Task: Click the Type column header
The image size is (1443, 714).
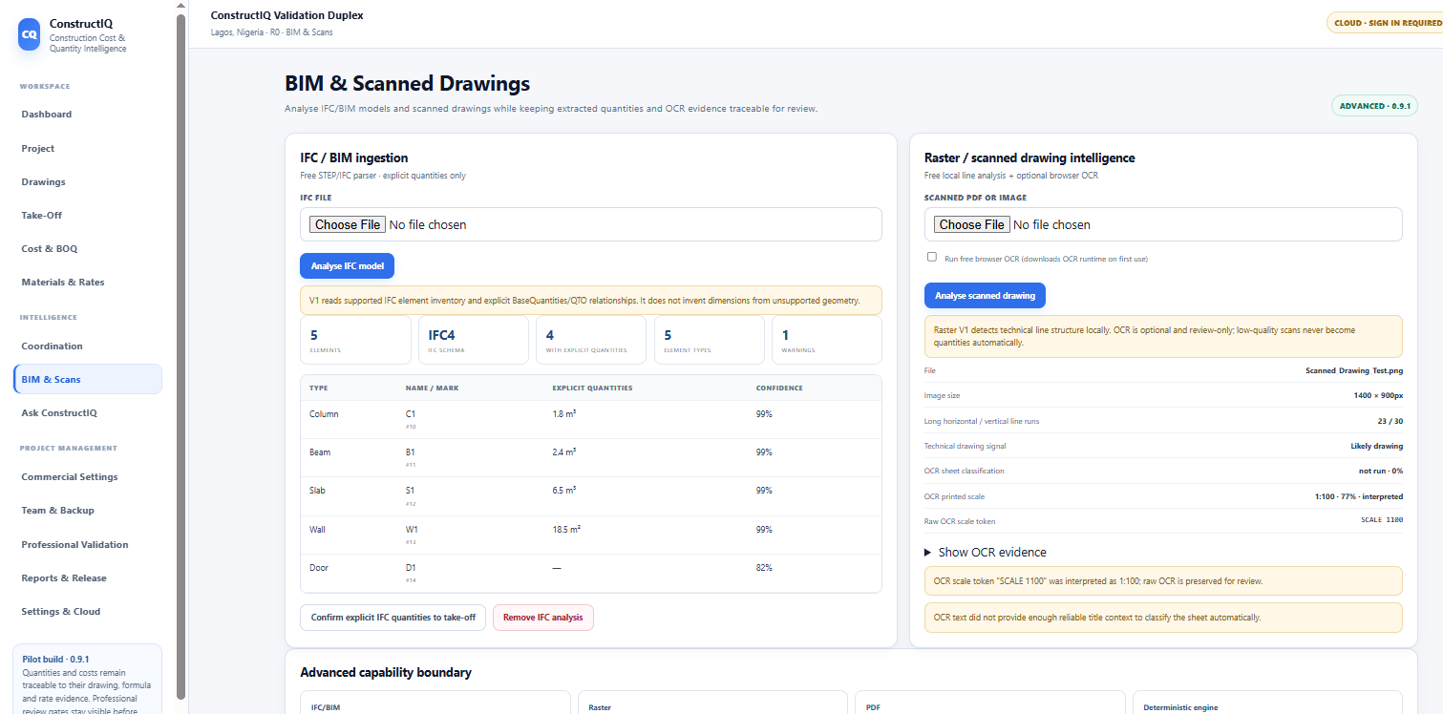Action: pos(319,388)
